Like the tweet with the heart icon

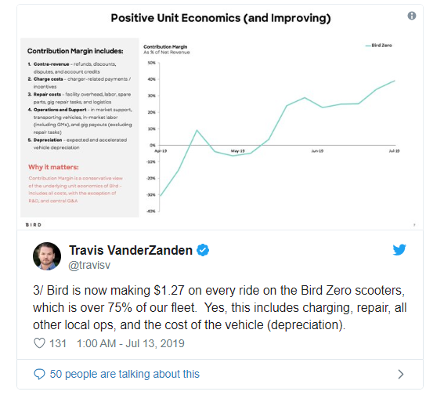click(39, 343)
